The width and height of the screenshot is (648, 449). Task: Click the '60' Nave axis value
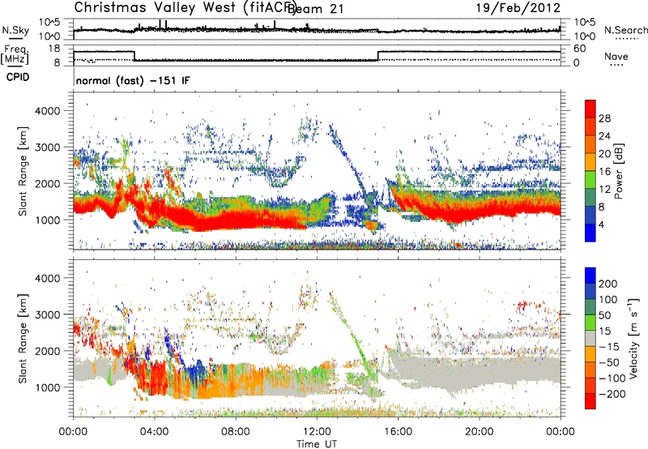click(579, 49)
